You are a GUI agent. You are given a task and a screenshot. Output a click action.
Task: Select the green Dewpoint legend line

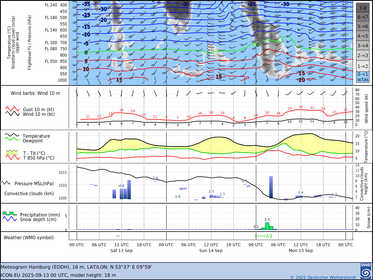pos(12,139)
